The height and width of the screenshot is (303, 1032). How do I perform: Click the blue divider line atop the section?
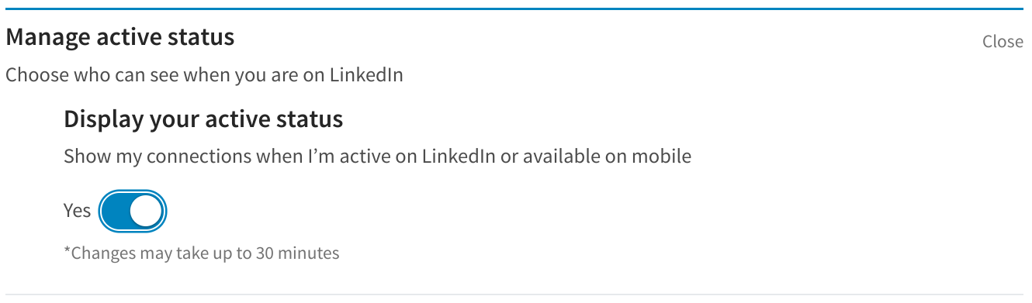click(x=516, y=9)
